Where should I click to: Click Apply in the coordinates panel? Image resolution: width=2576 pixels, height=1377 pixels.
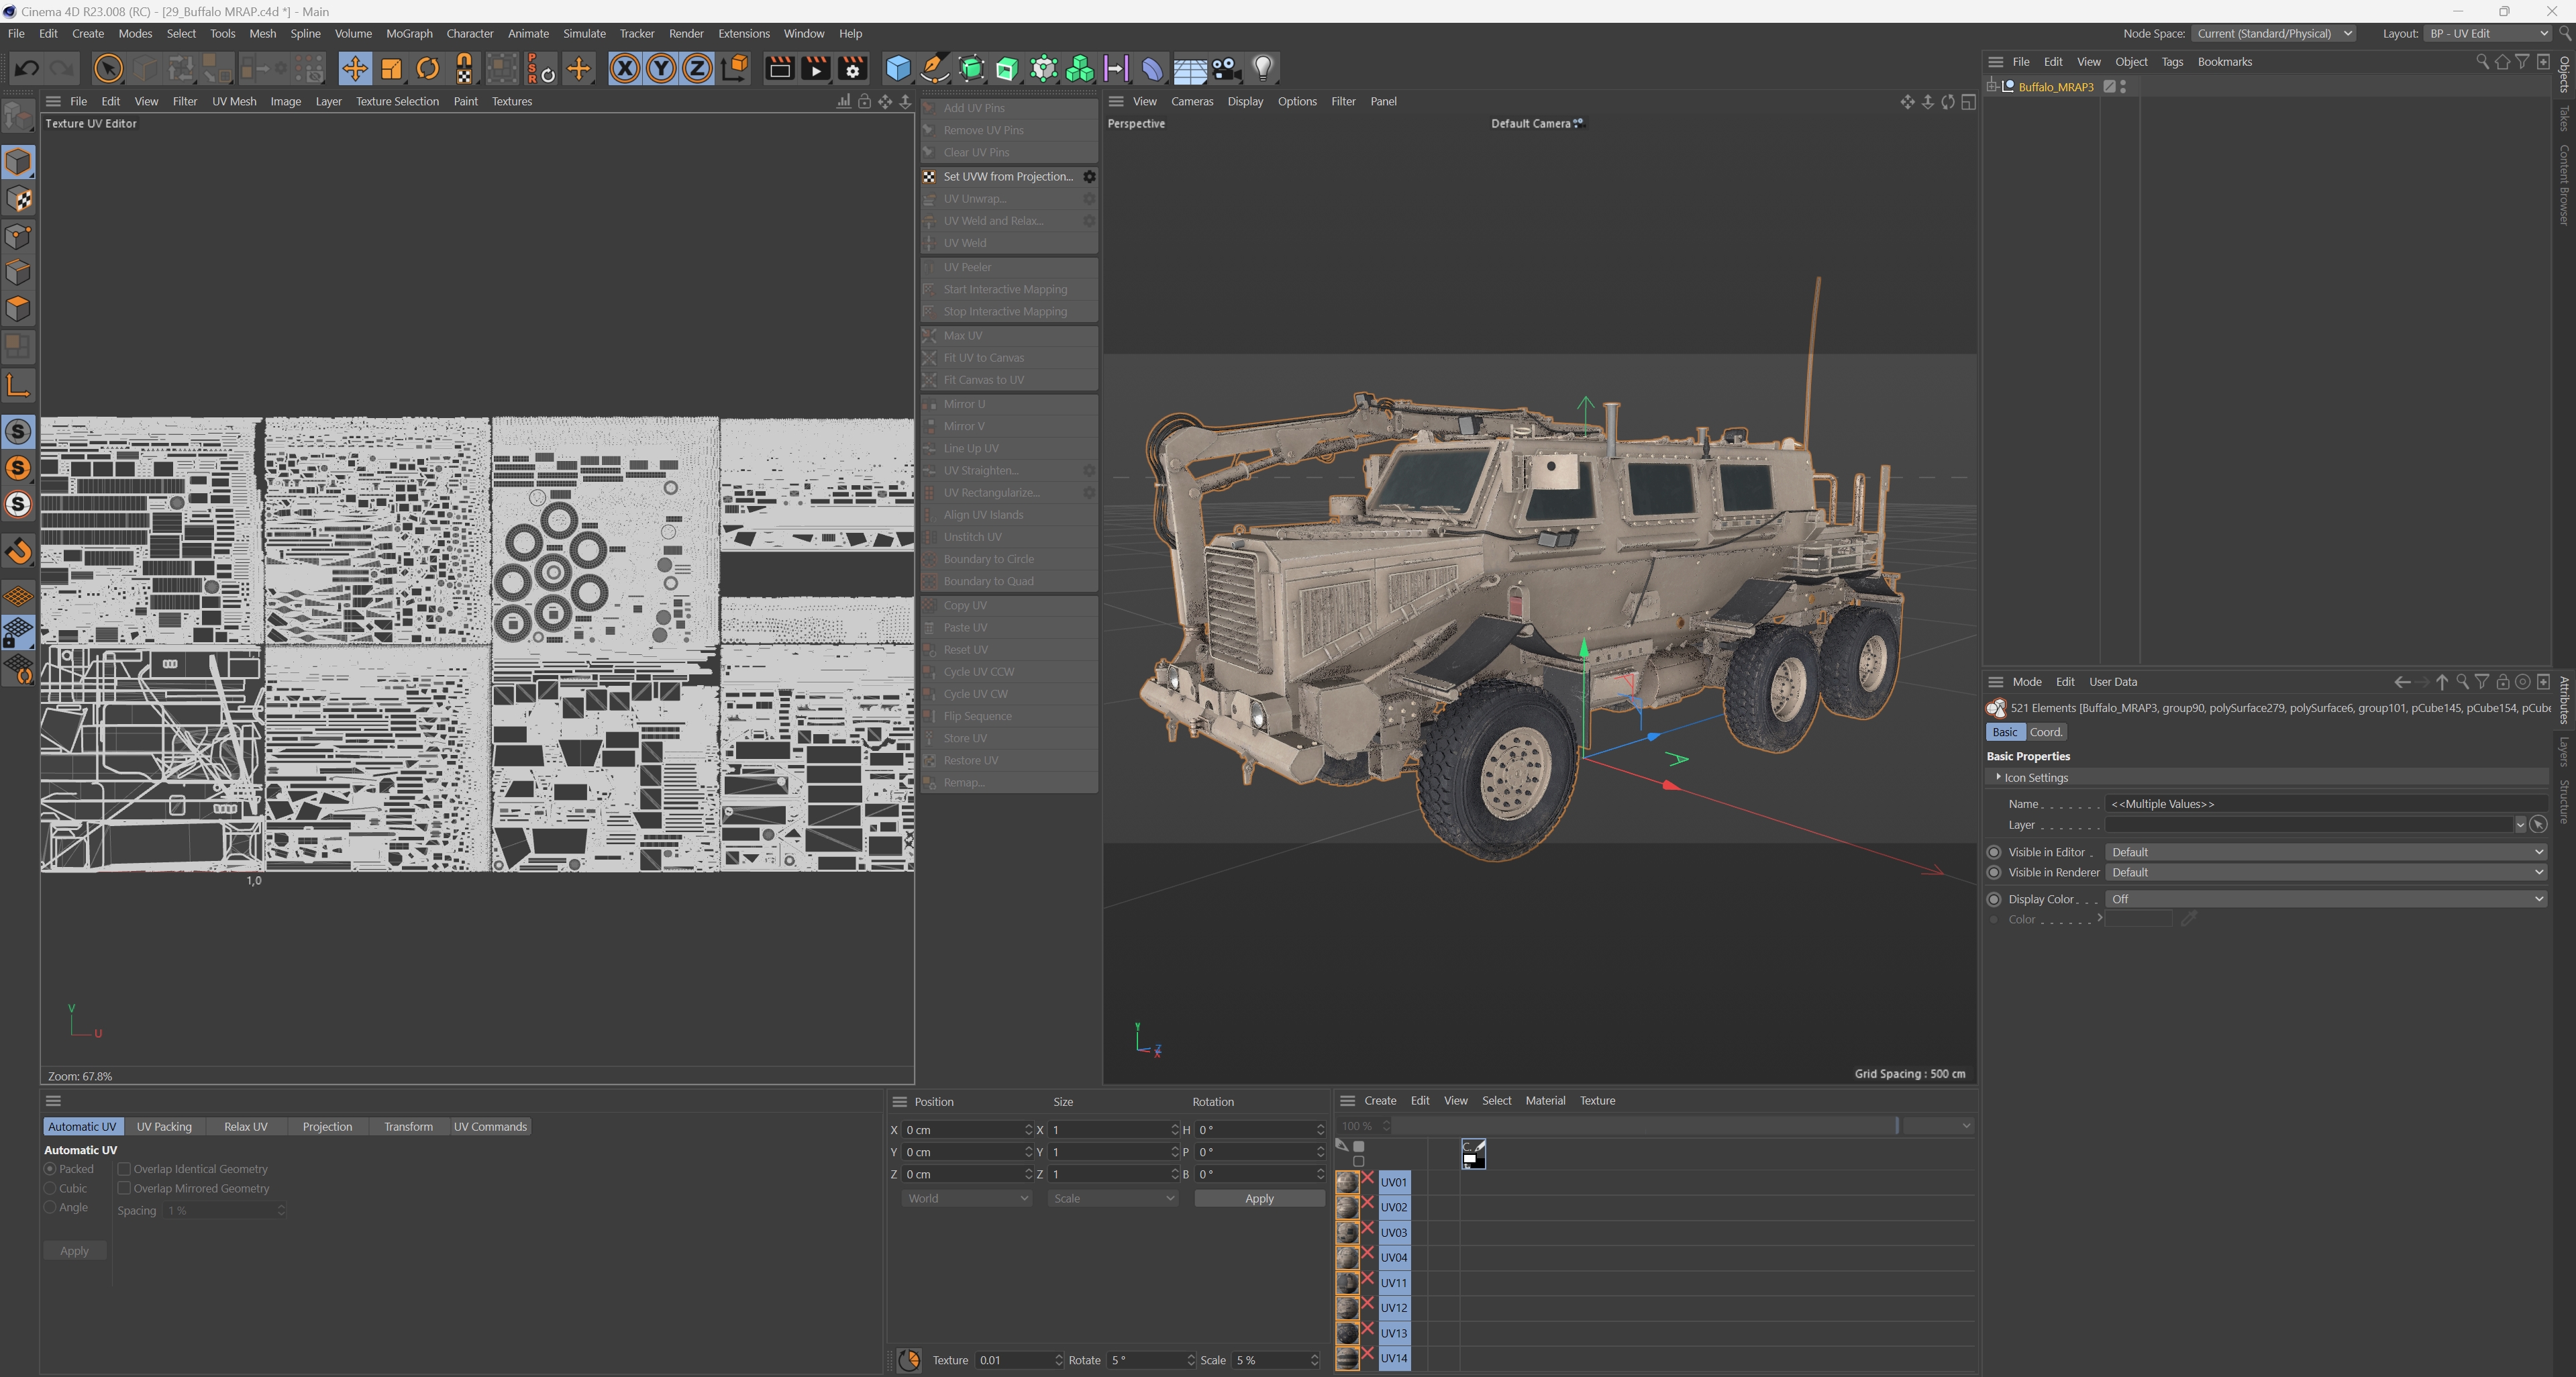tap(1258, 1198)
